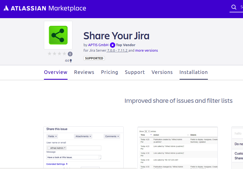Open the Share this issue screenshot thumbnail

tap(83, 148)
